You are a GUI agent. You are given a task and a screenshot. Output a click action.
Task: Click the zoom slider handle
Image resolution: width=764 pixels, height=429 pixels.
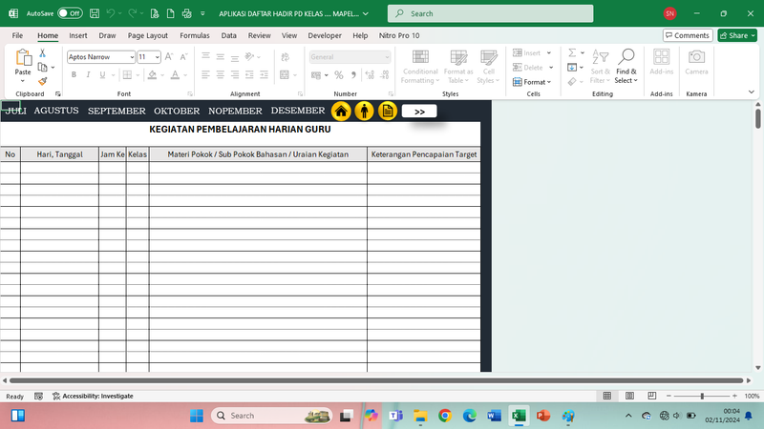pos(702,396)
